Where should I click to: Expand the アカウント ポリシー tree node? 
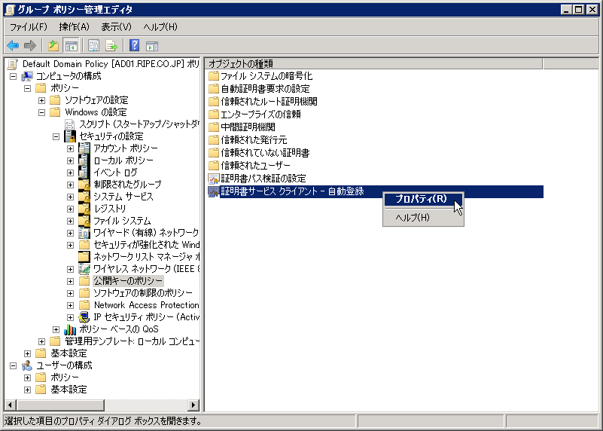pyautogui.click(x=70, y=148)
